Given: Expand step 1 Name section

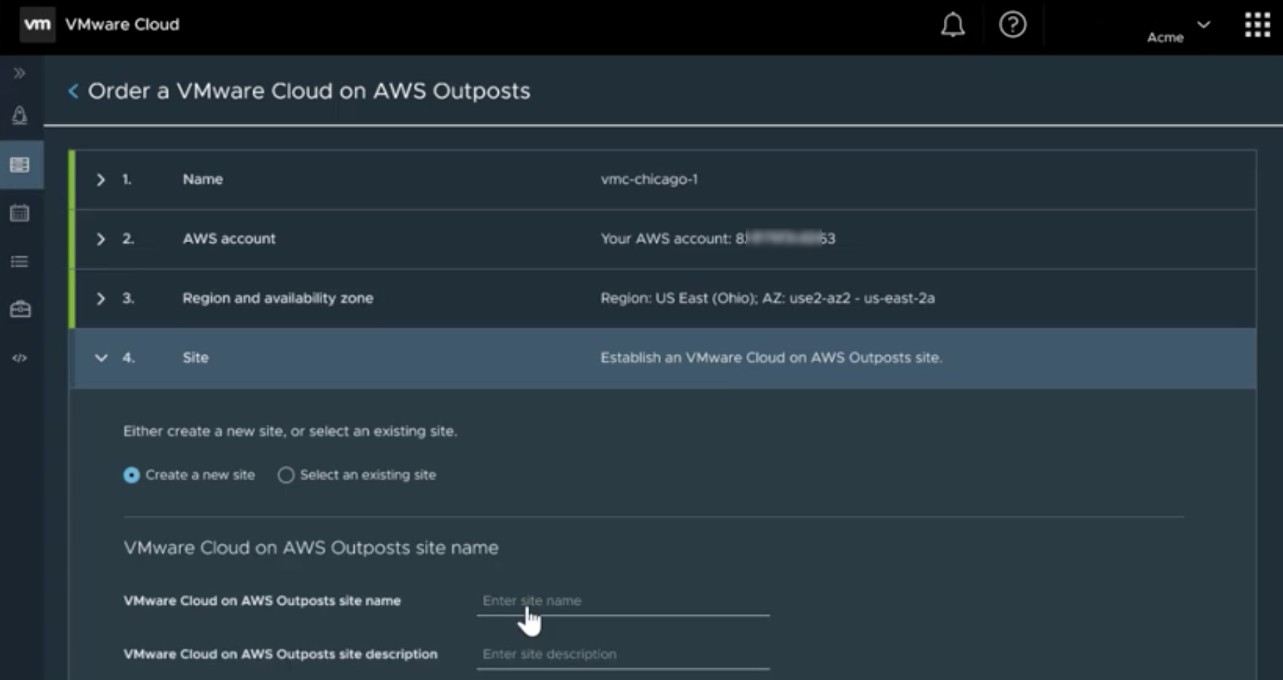Looking at the screenshot, I should coord(101,180).
